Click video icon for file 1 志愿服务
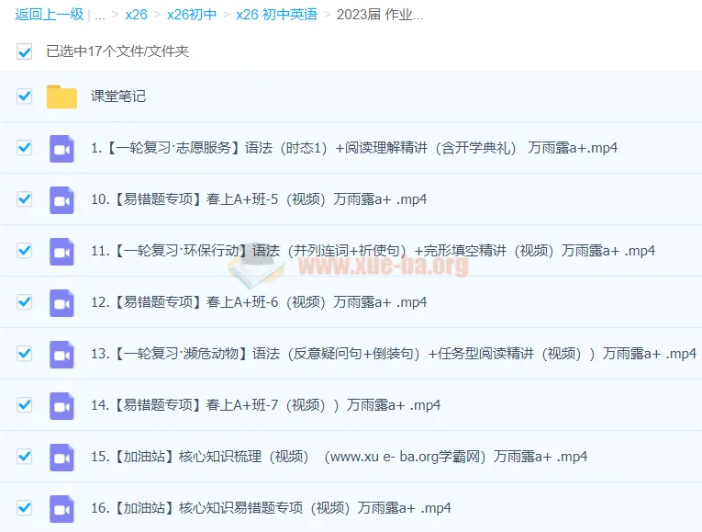 point(61,148)
